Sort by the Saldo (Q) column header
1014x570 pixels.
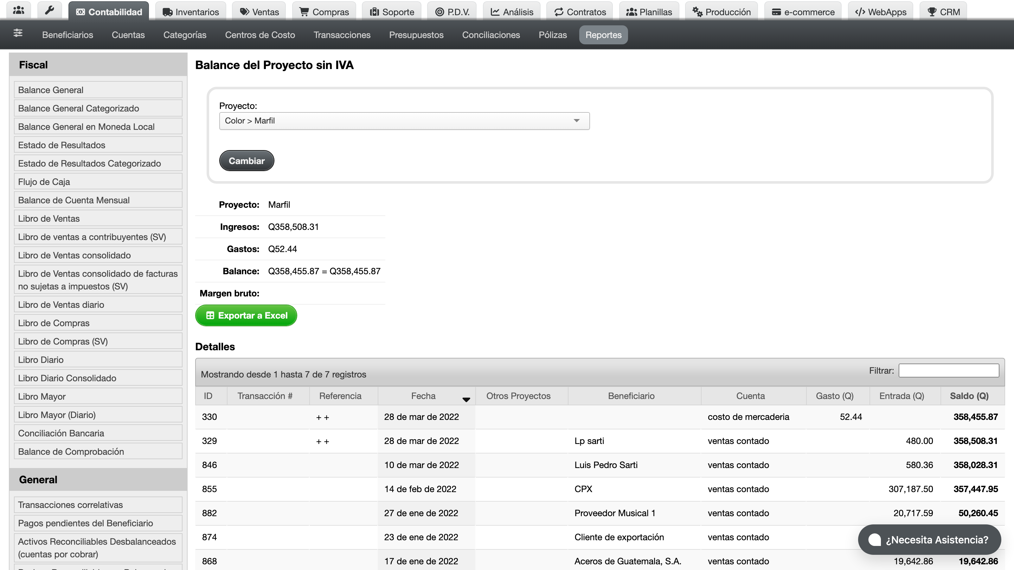[972, 396]
